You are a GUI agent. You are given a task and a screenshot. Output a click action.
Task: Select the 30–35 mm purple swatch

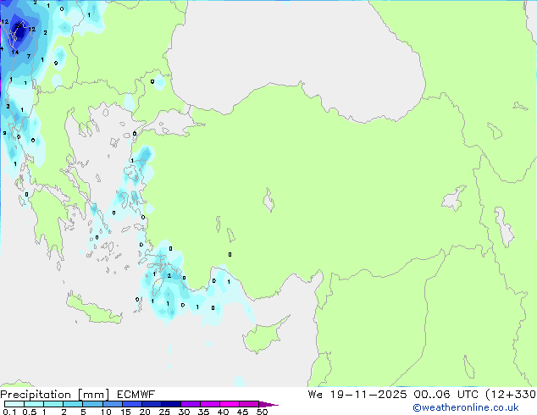click(191, 404)
